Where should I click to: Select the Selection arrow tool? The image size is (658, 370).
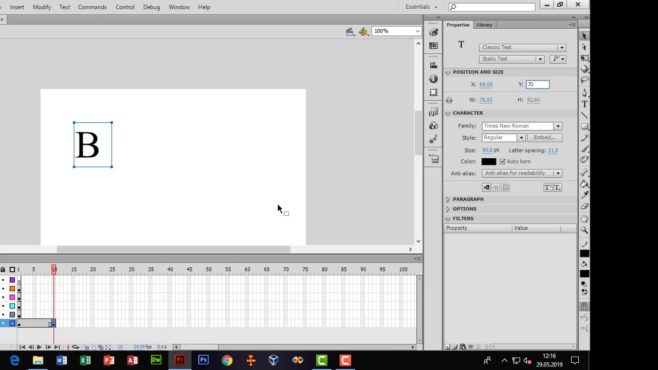point(584,36)
